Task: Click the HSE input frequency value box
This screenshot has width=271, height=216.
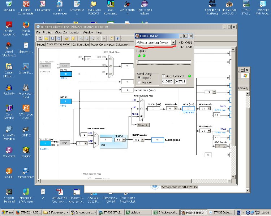Action: 45,143
